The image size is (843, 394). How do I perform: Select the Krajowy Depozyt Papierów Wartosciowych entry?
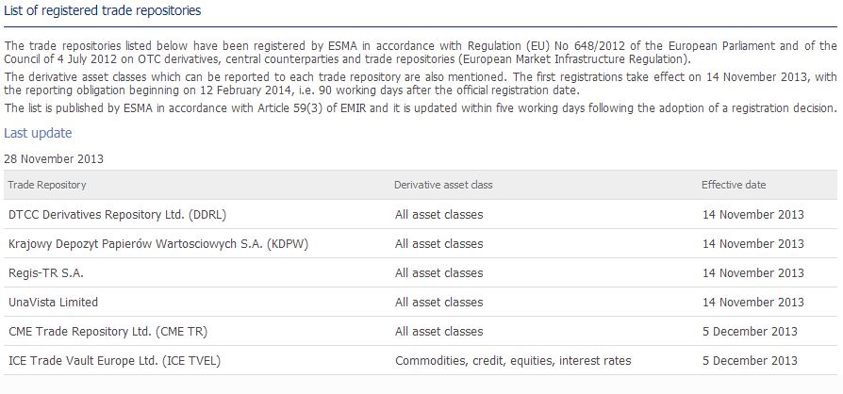pyautogui.click(x=158, y=244)
